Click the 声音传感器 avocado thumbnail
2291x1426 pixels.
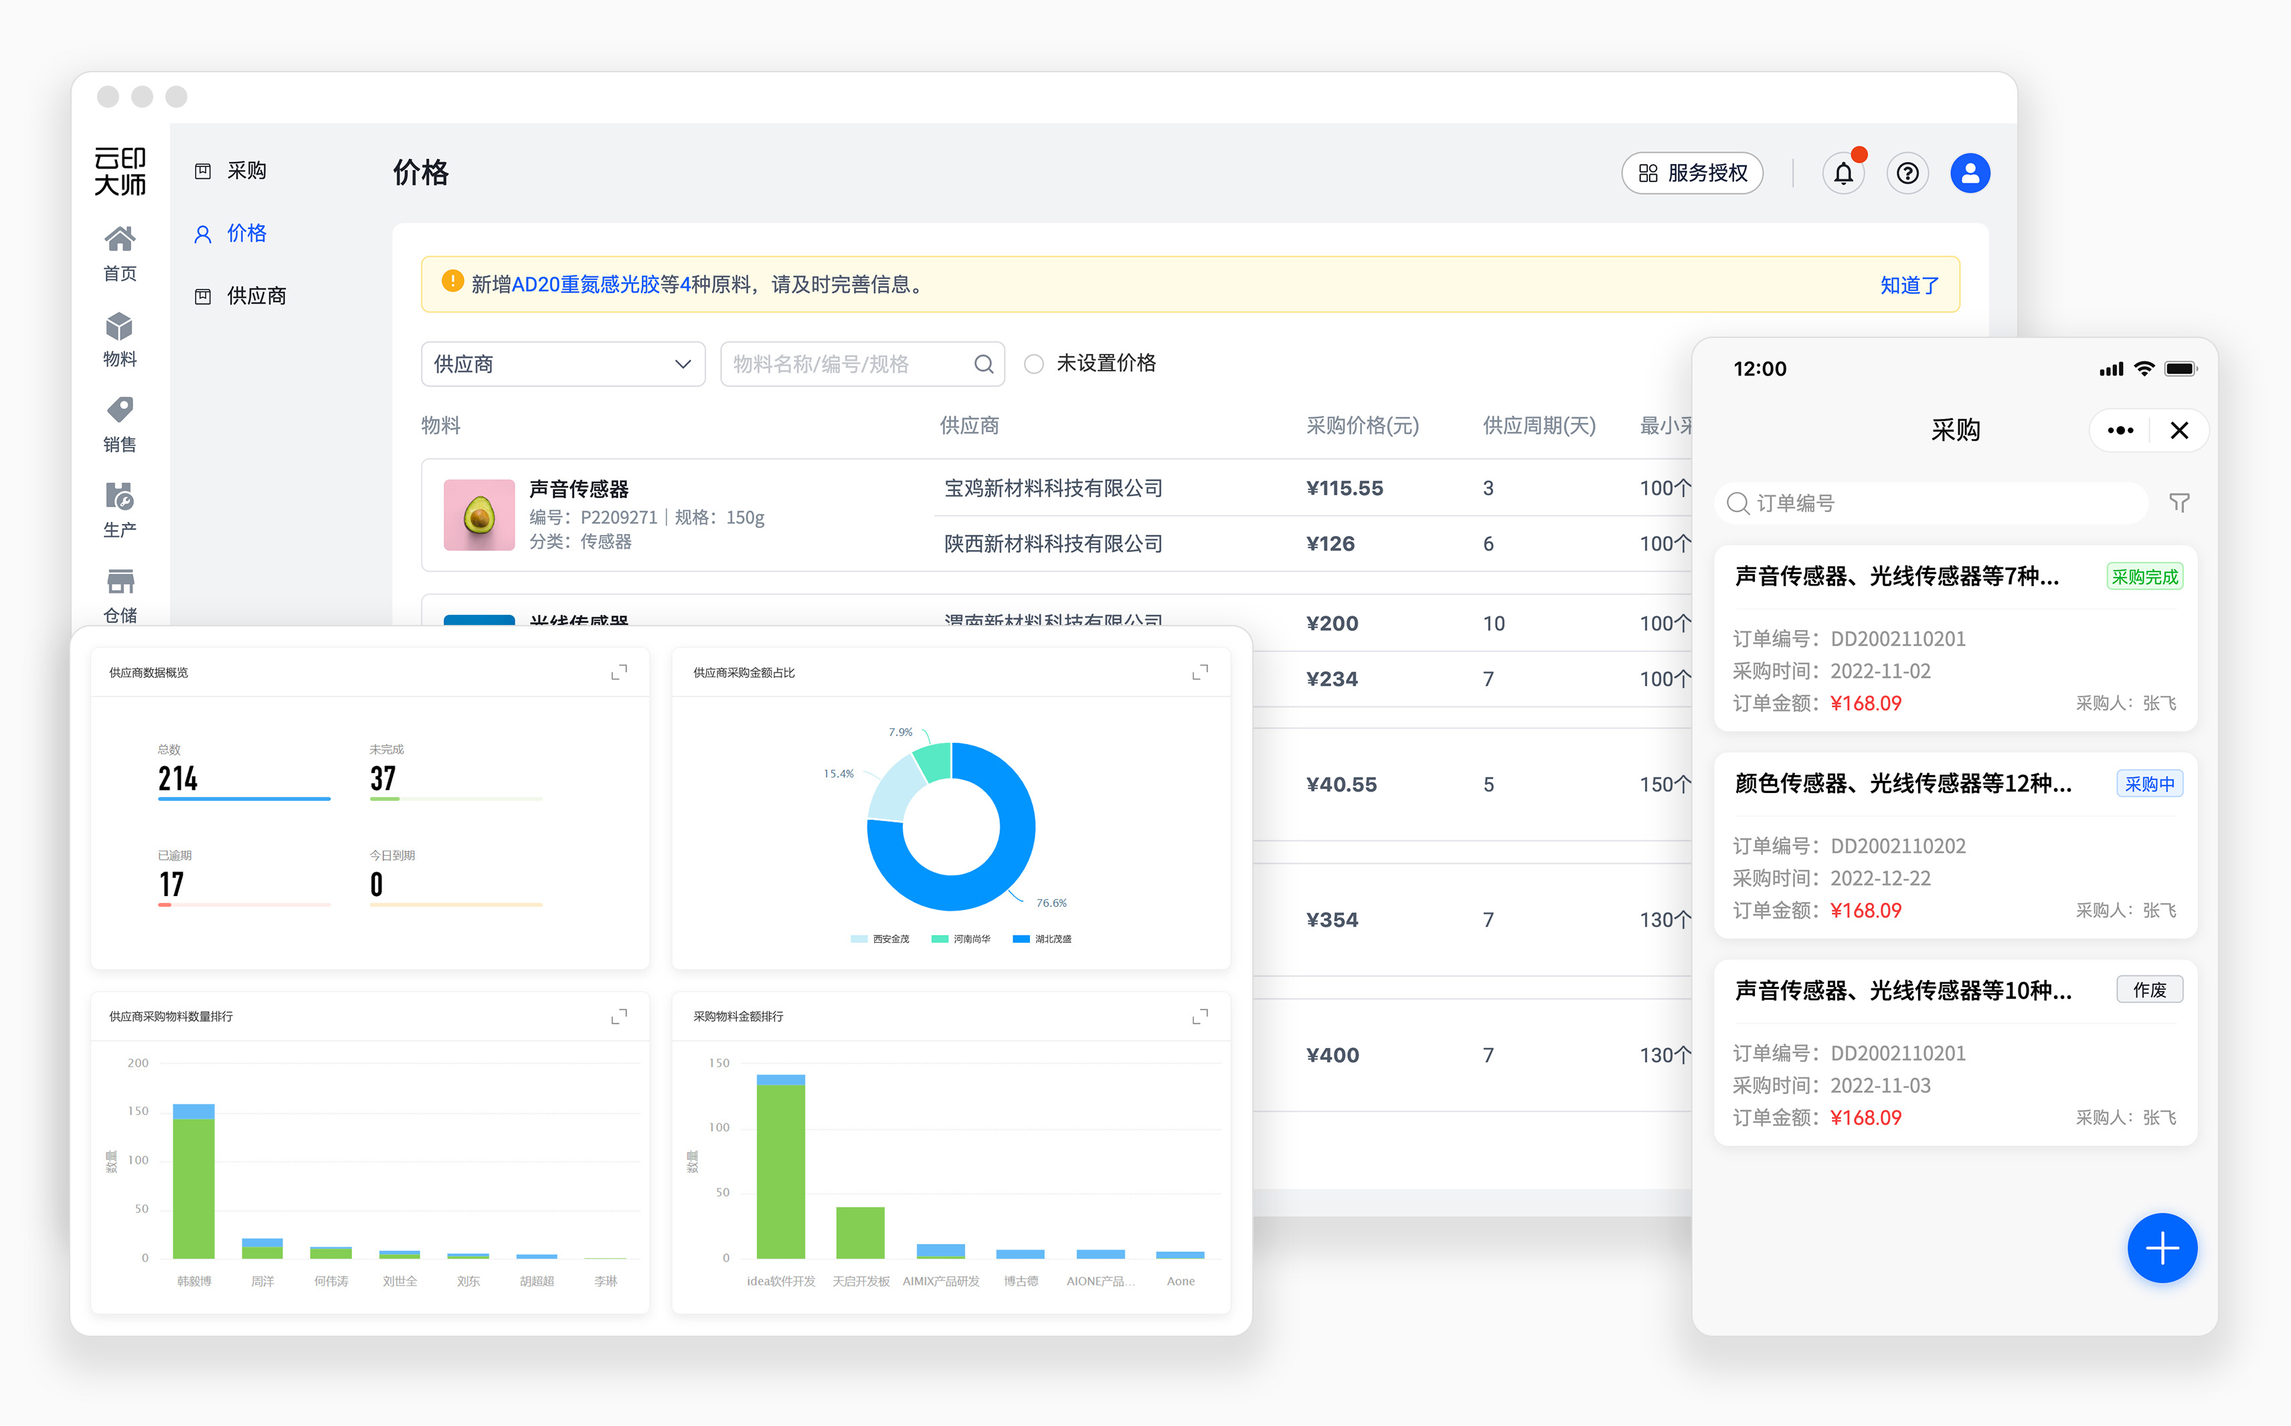[479, 515]
